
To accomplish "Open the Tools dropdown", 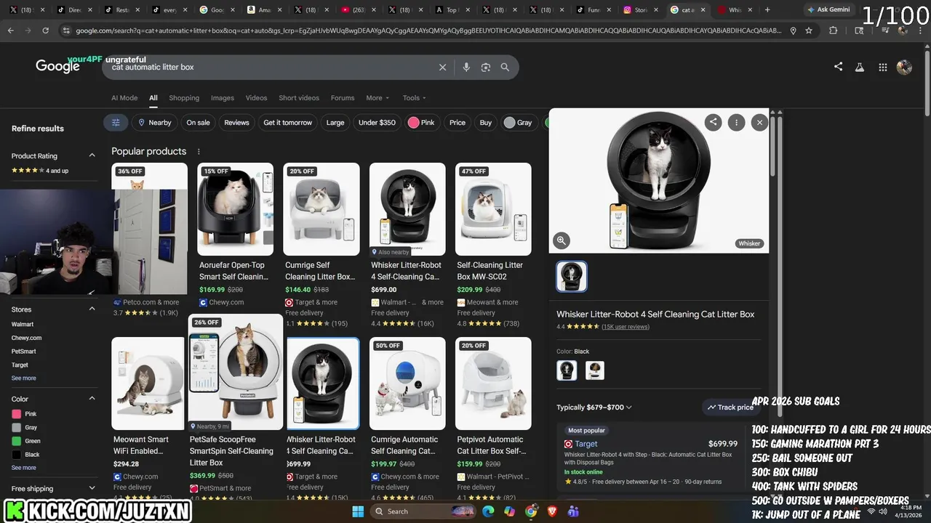I will click(415, 98).
